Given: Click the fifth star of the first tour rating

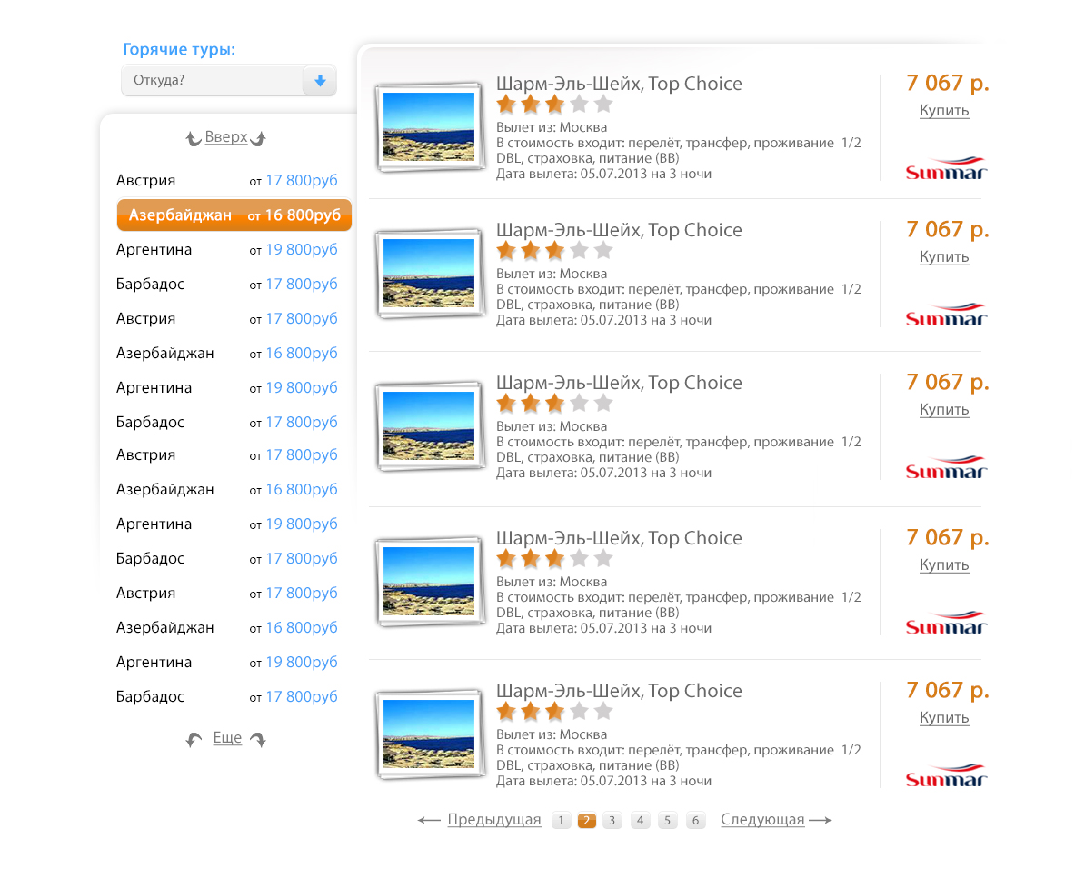Looking at the screenshot, I should (x=603, y=105).
